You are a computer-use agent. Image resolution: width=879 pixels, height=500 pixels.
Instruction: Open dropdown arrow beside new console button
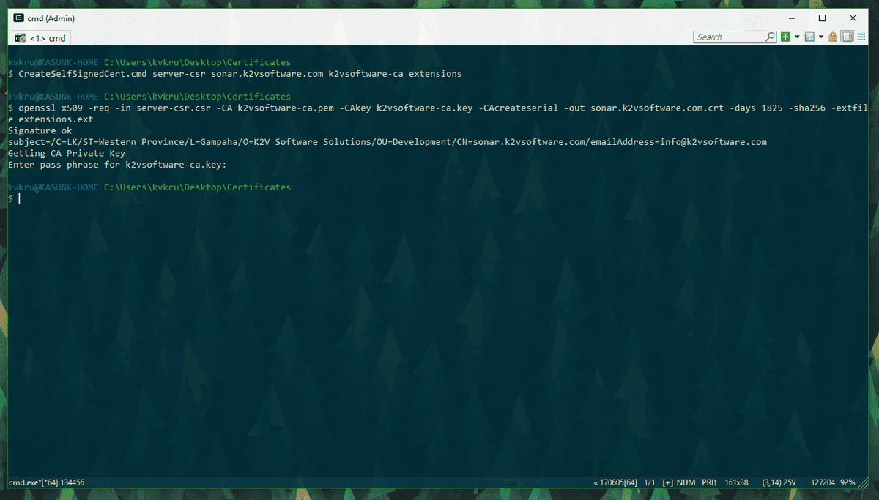[x=796, y=36]
